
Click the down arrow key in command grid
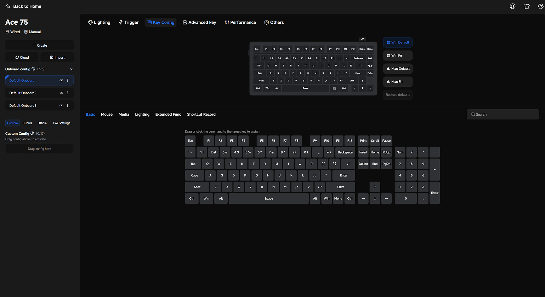tap(375, 198)
